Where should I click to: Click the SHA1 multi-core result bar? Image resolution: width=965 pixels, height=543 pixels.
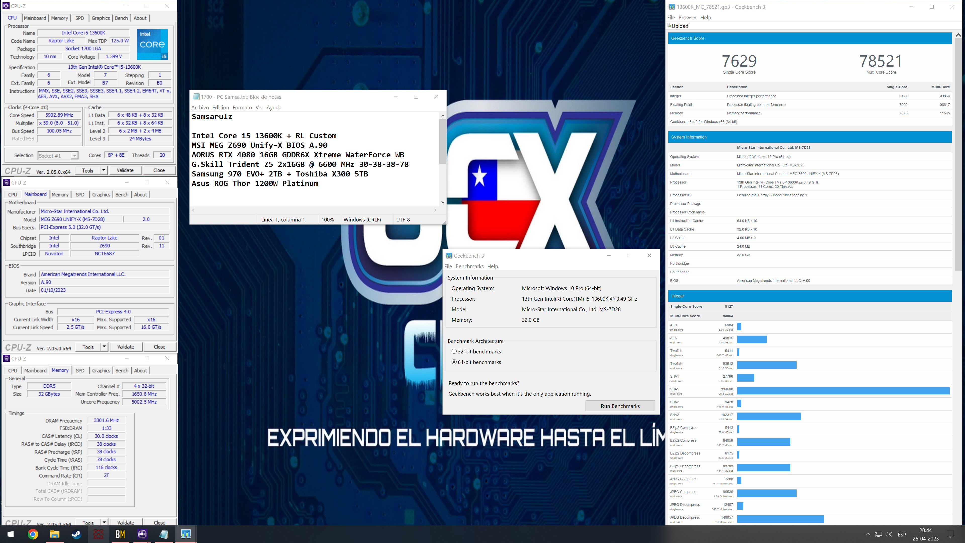(x=843, y=391)
